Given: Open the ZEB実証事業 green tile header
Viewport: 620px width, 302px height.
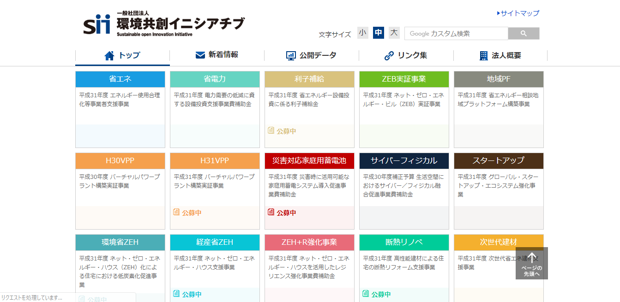Looking at the screenshot, I should tap(404, 79).
